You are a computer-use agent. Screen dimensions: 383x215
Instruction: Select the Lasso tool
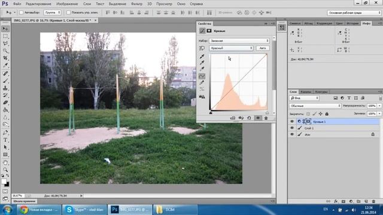[5, 44]
